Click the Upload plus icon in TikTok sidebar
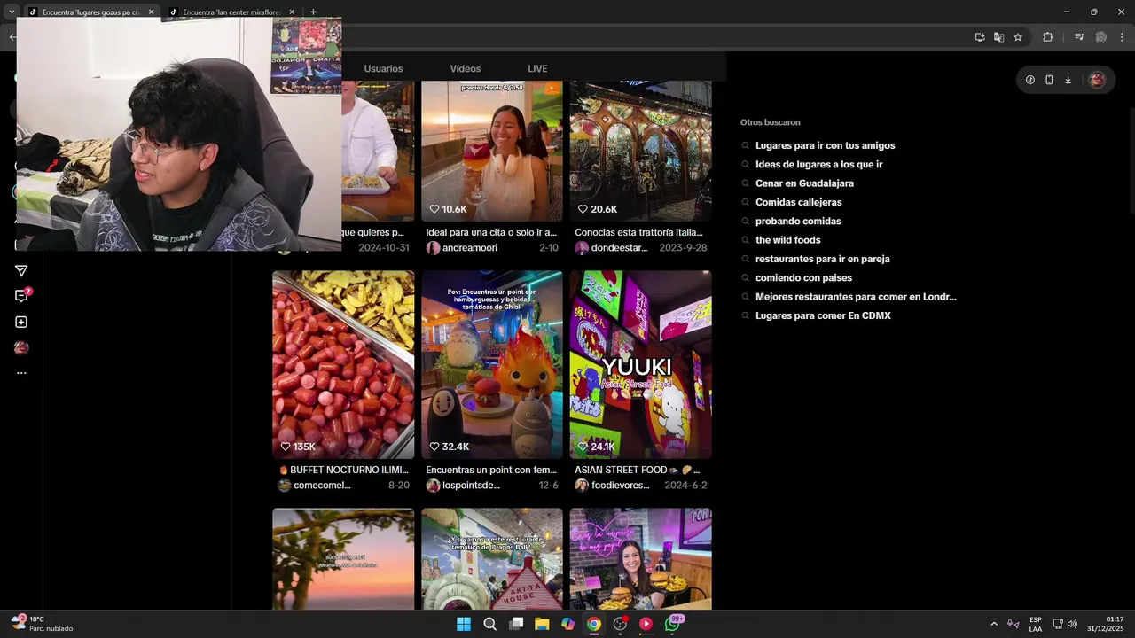Image resolution: width=1135 pixels, height=638 pixels. (x=21, y=323)
